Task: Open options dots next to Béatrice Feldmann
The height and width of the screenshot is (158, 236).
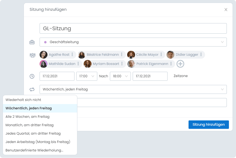Action: point(122,54)
